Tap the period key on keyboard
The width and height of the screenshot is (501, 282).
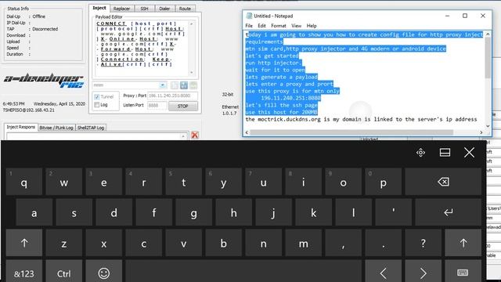click(x=383, y=243)
